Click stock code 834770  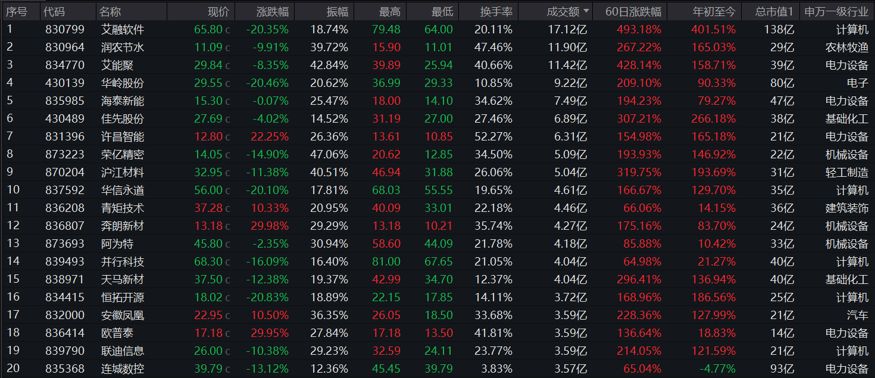click(x=65, y=65)
